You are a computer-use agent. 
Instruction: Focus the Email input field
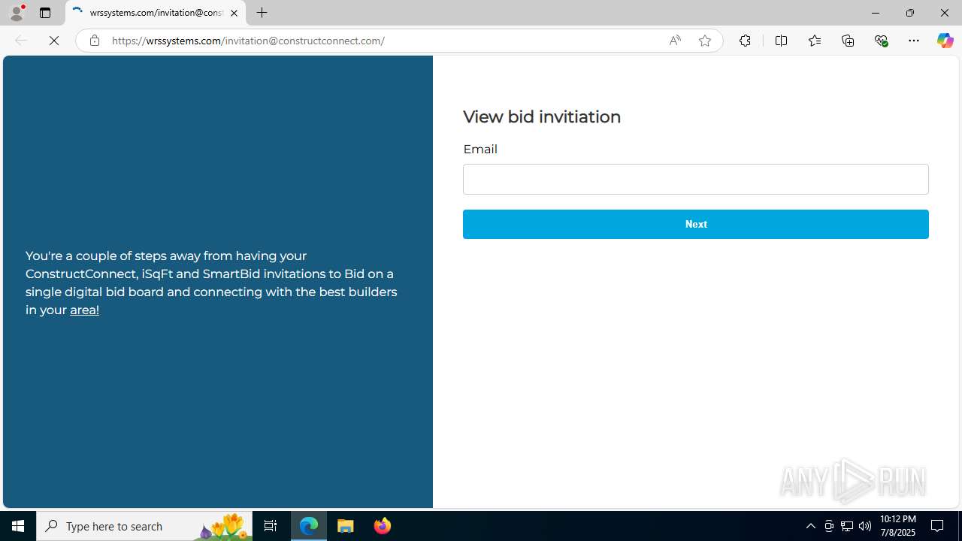tap(696, 179)
